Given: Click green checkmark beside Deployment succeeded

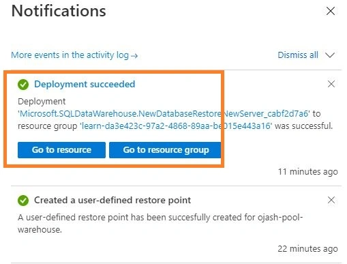Looking at the screenshot, I should [23, 85].
